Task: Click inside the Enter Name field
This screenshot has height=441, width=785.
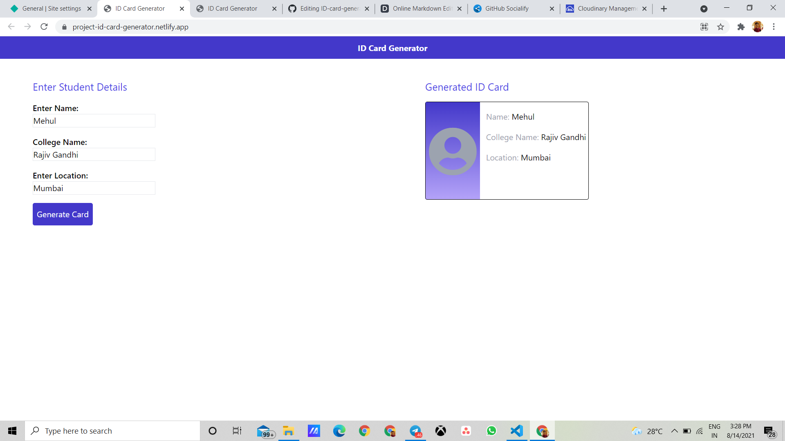Action: 94,120
